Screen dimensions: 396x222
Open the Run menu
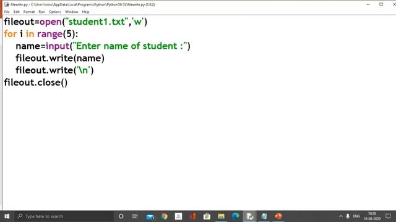click(41, 12)
